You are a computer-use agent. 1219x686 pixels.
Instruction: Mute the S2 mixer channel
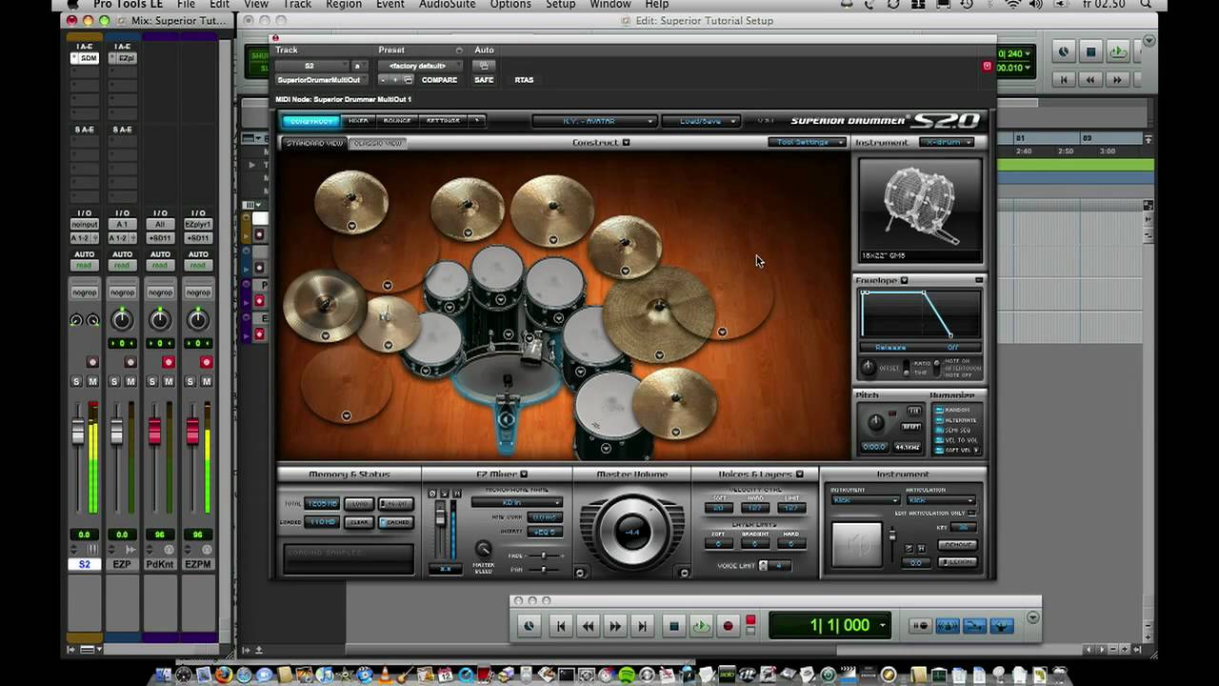[x=92, y=381]
